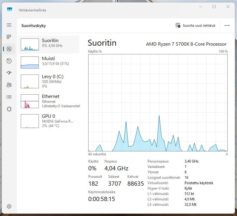Select Muisti in the performance list
Viewport: 237px width, 216px height.
(48, 62)
